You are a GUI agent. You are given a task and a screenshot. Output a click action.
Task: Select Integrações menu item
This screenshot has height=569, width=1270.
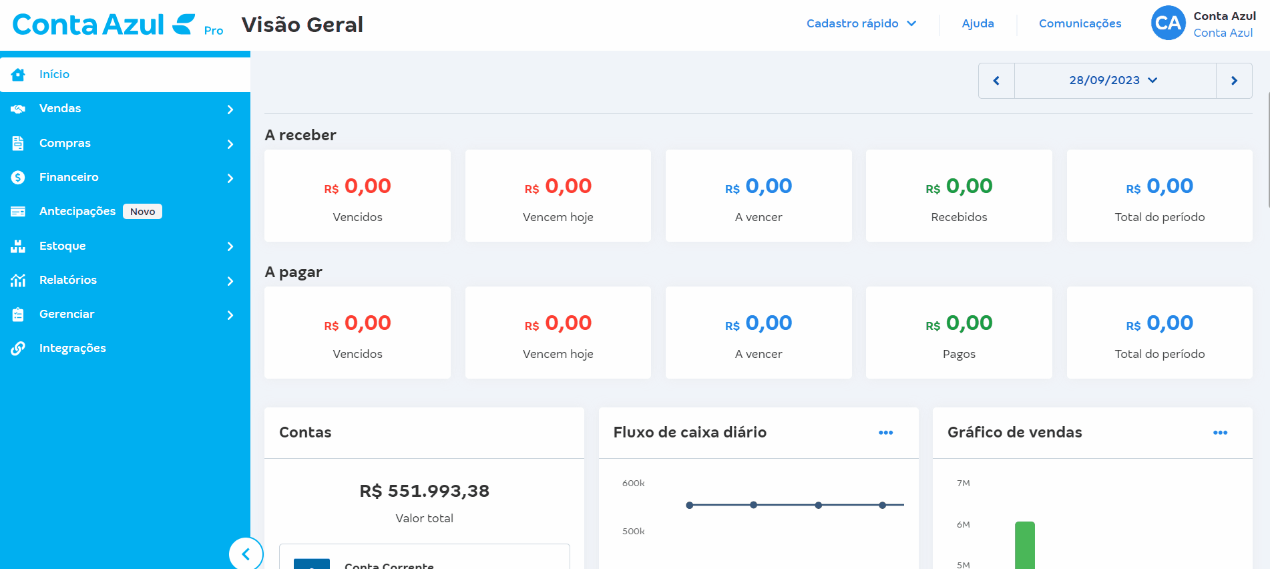pyautogui.click(x=125, y=349)
